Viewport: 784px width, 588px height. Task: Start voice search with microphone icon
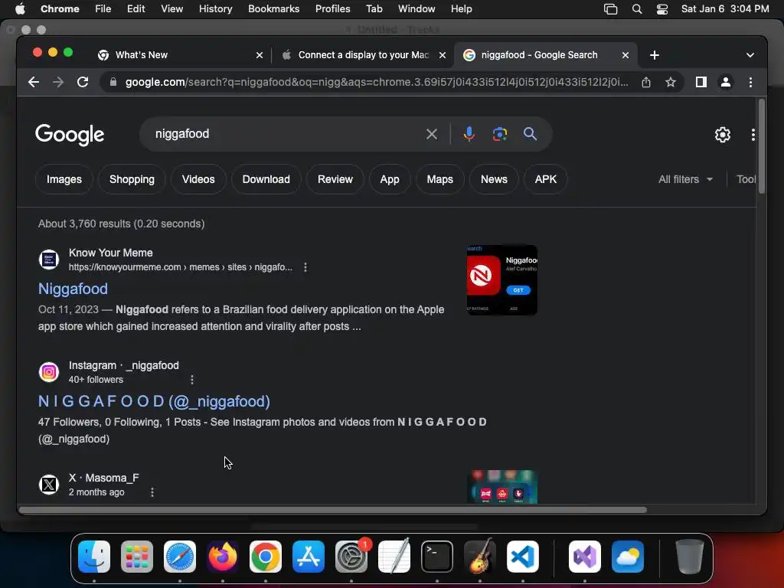469,134
